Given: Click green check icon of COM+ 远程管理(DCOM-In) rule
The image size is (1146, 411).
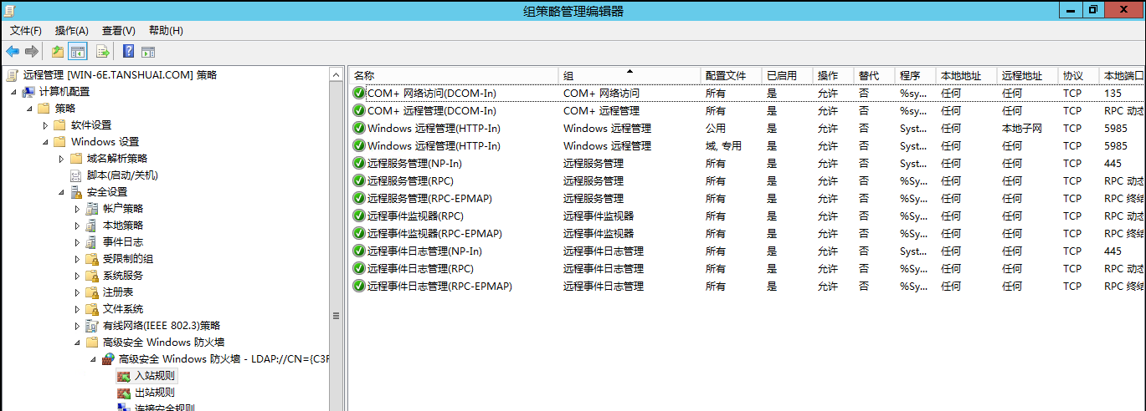Looking at the screenshot, I should point(359,111).
